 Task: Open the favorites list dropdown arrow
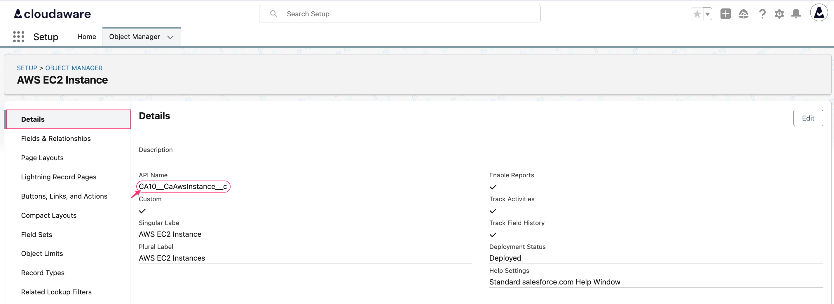tap(708, 14)
